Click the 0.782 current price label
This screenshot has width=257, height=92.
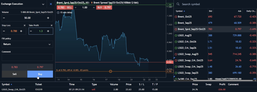[x=169, y=62]
